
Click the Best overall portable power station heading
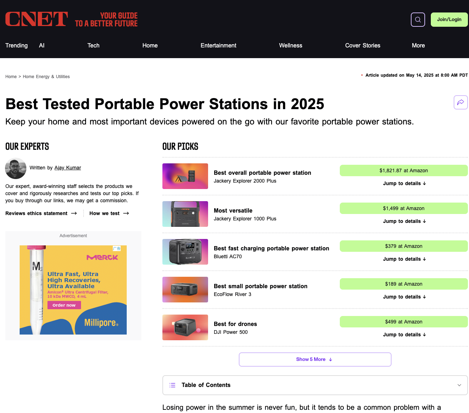(262, 173)
